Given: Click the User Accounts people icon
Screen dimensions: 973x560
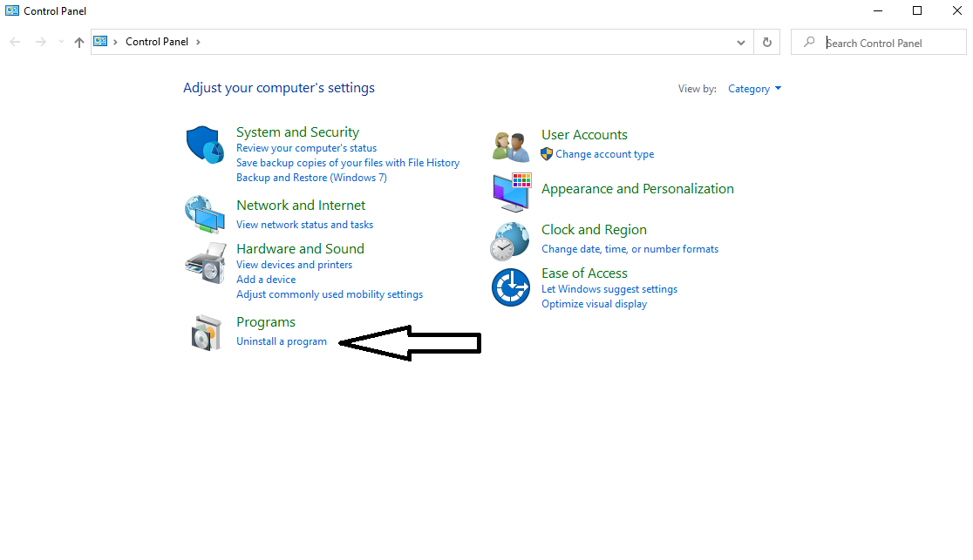Looking at the screenshot, I should click(x=510, y=146).
